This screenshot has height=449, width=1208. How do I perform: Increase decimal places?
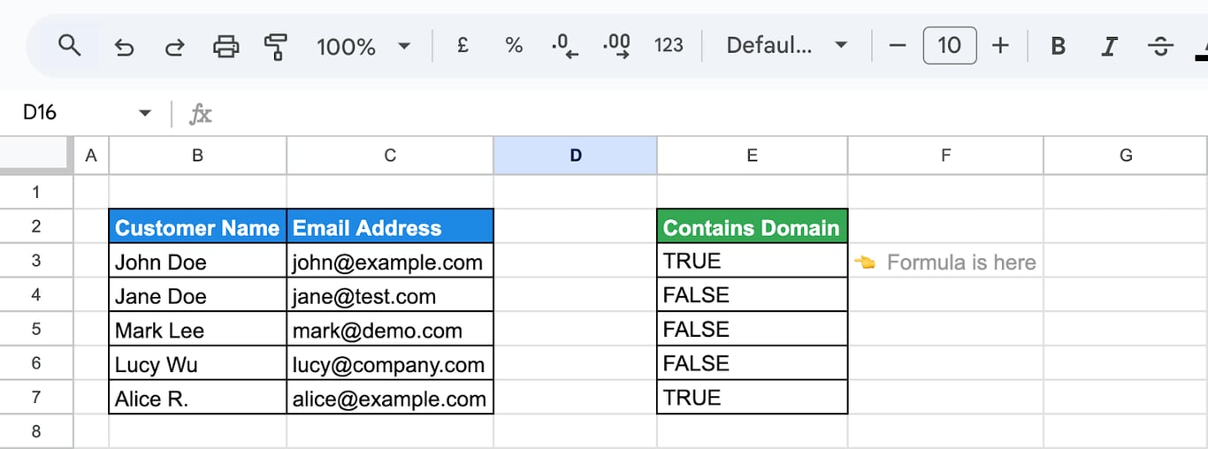616,46
